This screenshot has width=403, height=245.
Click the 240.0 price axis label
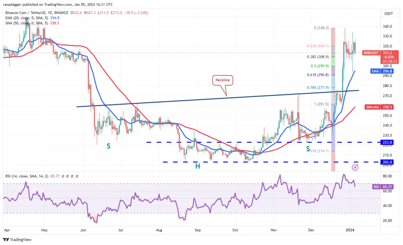(388, 125)
